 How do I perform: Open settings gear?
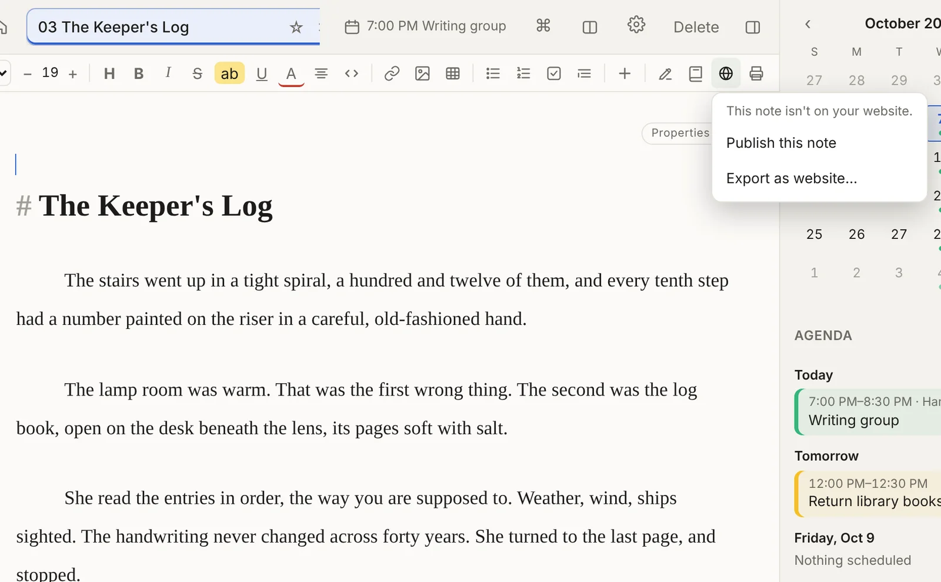[636, 25]
